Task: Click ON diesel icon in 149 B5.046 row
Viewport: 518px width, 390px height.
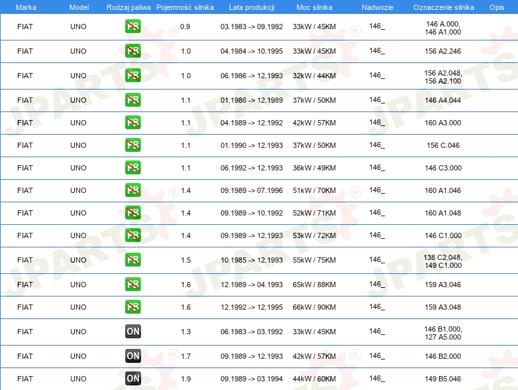Action: click(132, 379)
